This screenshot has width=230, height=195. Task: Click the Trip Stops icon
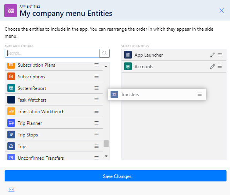click(11, 135)
